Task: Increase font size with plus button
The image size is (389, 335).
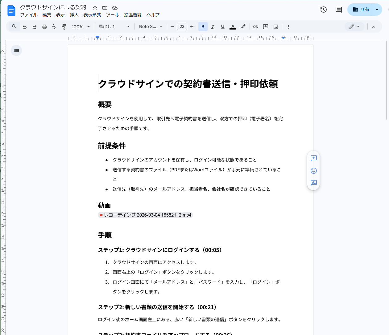Action: coord(192,27)
